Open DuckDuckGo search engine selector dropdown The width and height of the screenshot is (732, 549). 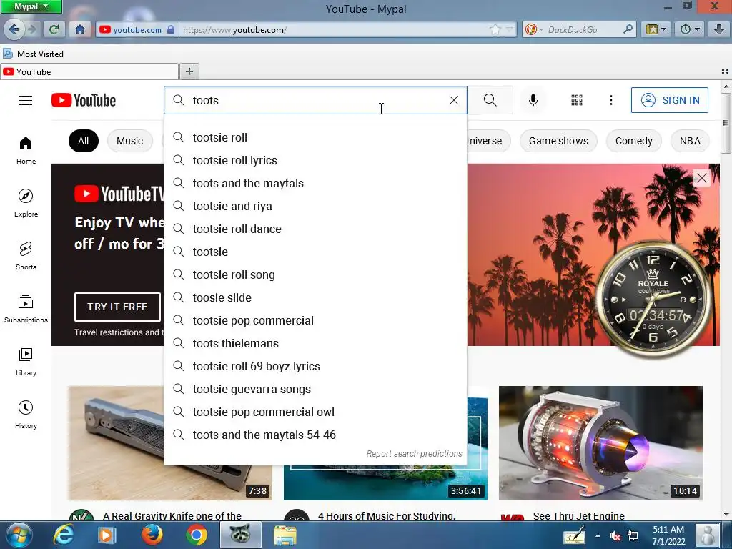point(534,29)
